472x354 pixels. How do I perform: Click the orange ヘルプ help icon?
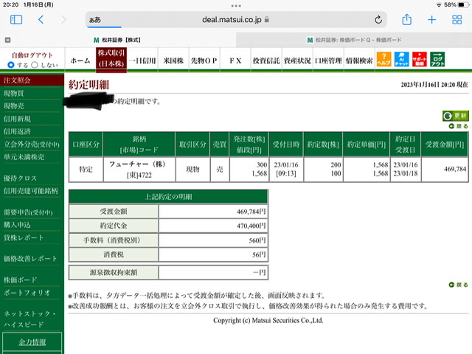[383, 59]
